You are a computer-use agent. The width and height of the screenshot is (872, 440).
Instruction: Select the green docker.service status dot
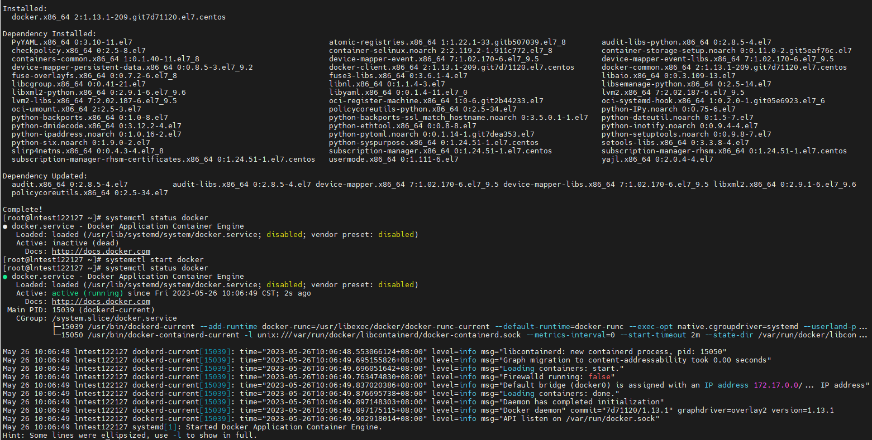coord(5,276)
